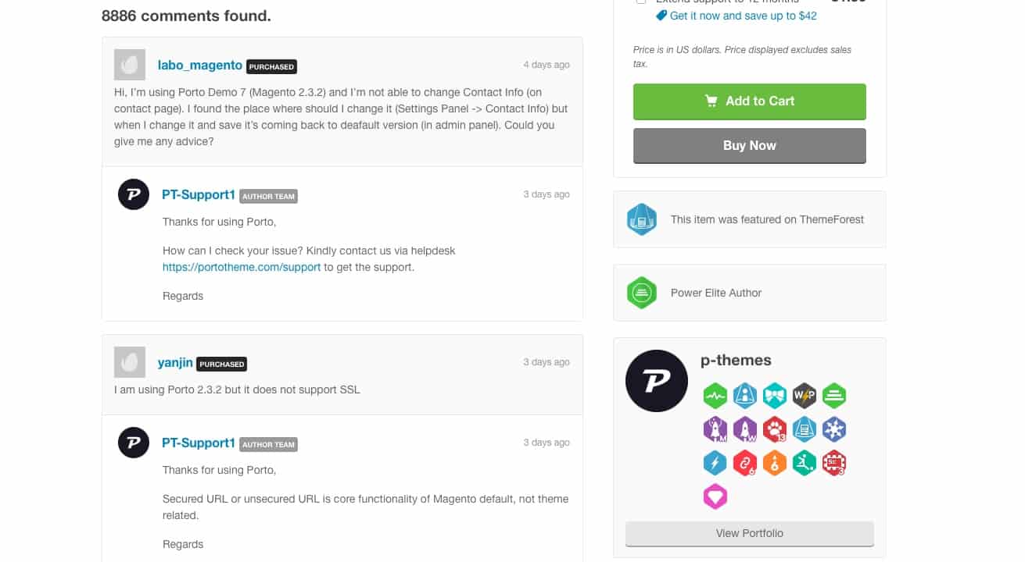
Task: Add the item to cart
Action: point(750,101)
